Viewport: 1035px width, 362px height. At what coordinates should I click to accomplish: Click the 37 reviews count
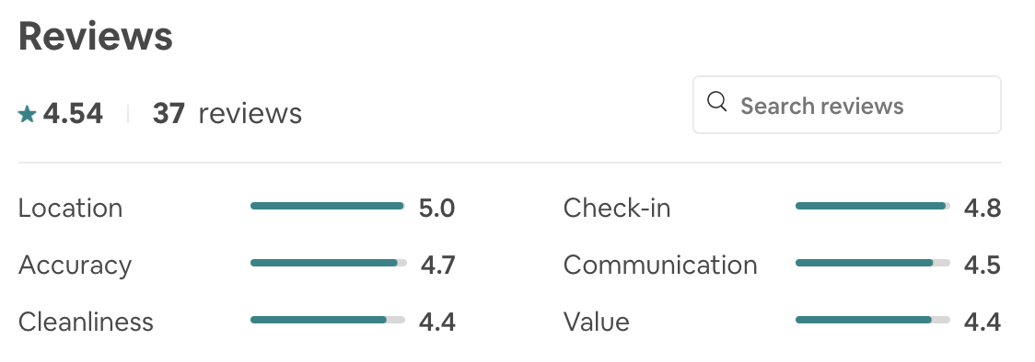(x=227, y=113)
